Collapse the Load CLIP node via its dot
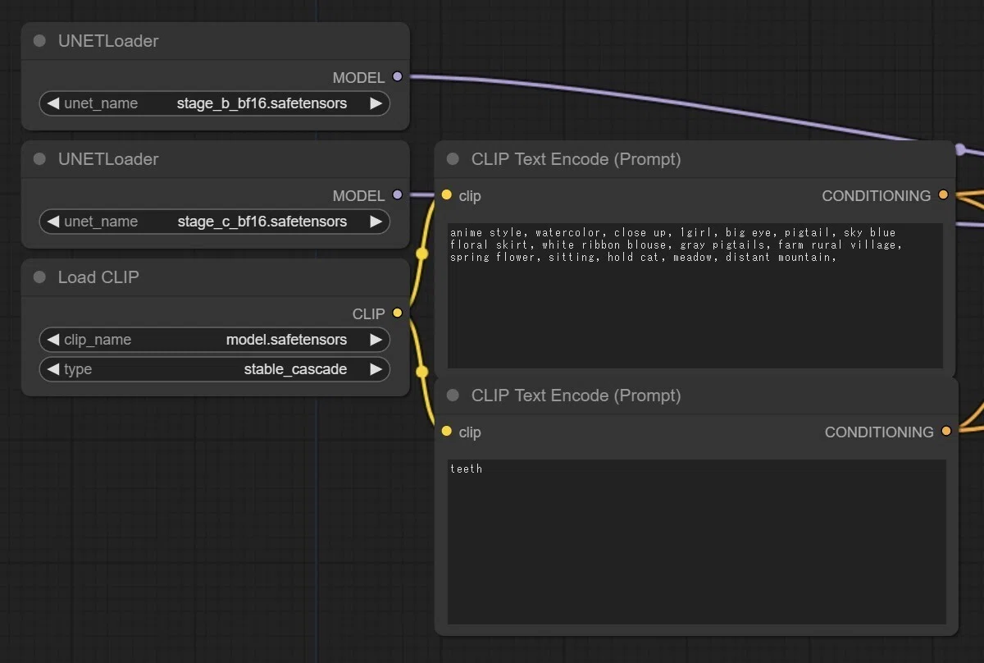 tap(39, 277)
